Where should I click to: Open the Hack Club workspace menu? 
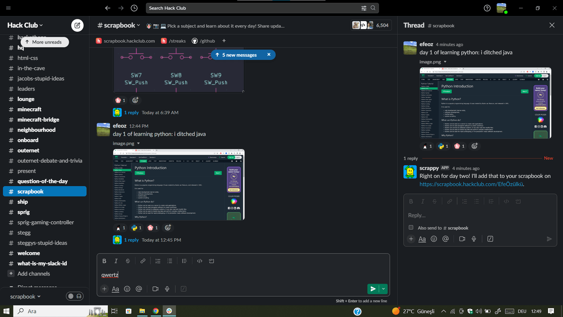pyautogui.click(x=25, y=25)
